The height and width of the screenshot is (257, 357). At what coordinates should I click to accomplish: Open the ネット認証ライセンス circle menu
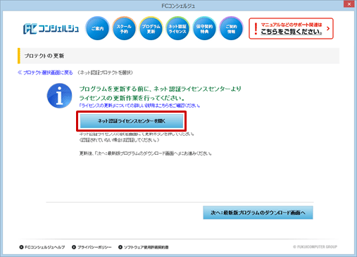pos(177,28)
